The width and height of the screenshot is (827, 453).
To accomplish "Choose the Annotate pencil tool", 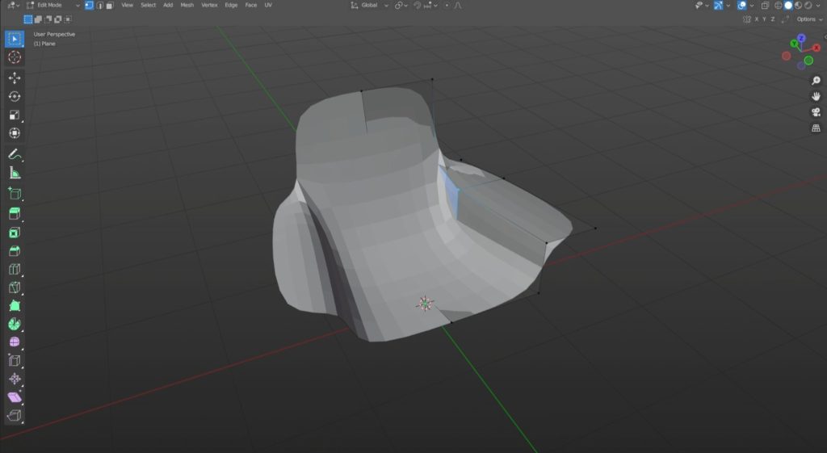I will click(15, 153).
